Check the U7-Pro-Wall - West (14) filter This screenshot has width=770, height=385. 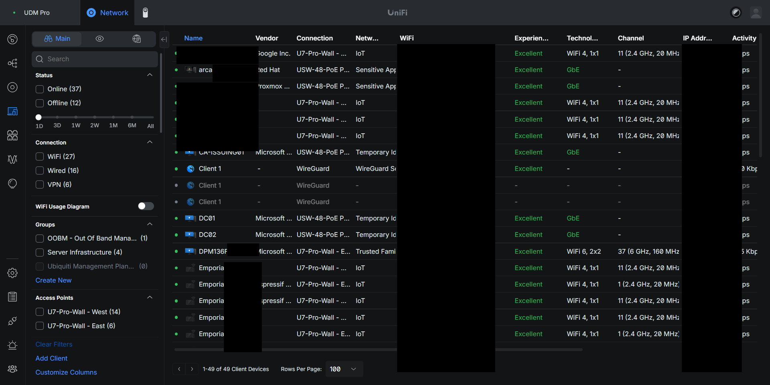tap(40, 312)
